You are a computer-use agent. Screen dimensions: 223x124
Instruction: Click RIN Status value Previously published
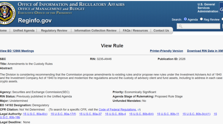(44, 97)
